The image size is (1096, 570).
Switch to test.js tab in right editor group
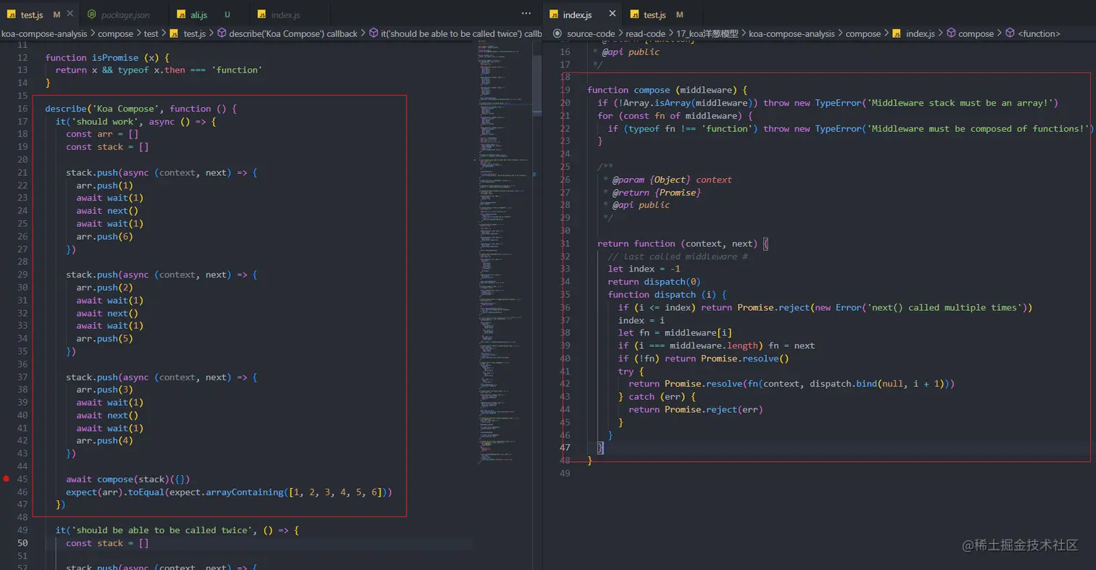(655, 14)
